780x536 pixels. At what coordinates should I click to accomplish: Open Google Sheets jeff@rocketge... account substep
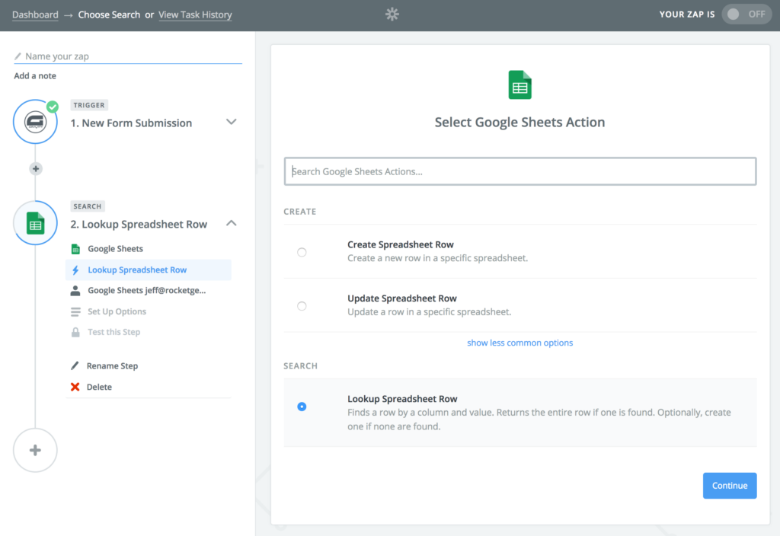pyautogui.click(x=147, y=290)
